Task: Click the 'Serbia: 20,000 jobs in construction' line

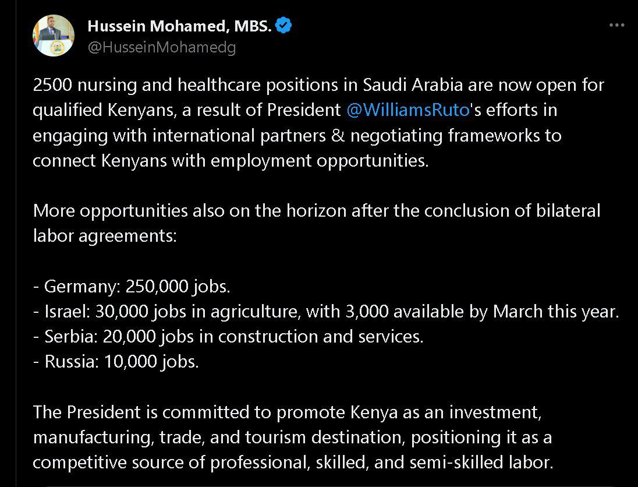Action: [x=228, y=337]
